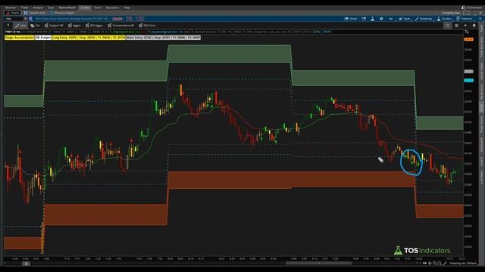Load the Aggro study set
This screenshot has width=485, height=272.
coord(74,26)
